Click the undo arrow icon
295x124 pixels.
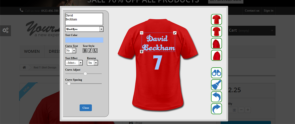click(x=216, y=97)
